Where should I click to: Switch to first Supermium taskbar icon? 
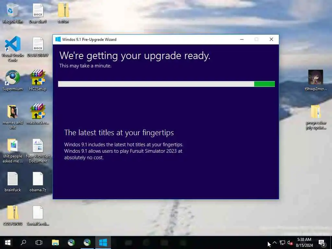click(71, 243)
